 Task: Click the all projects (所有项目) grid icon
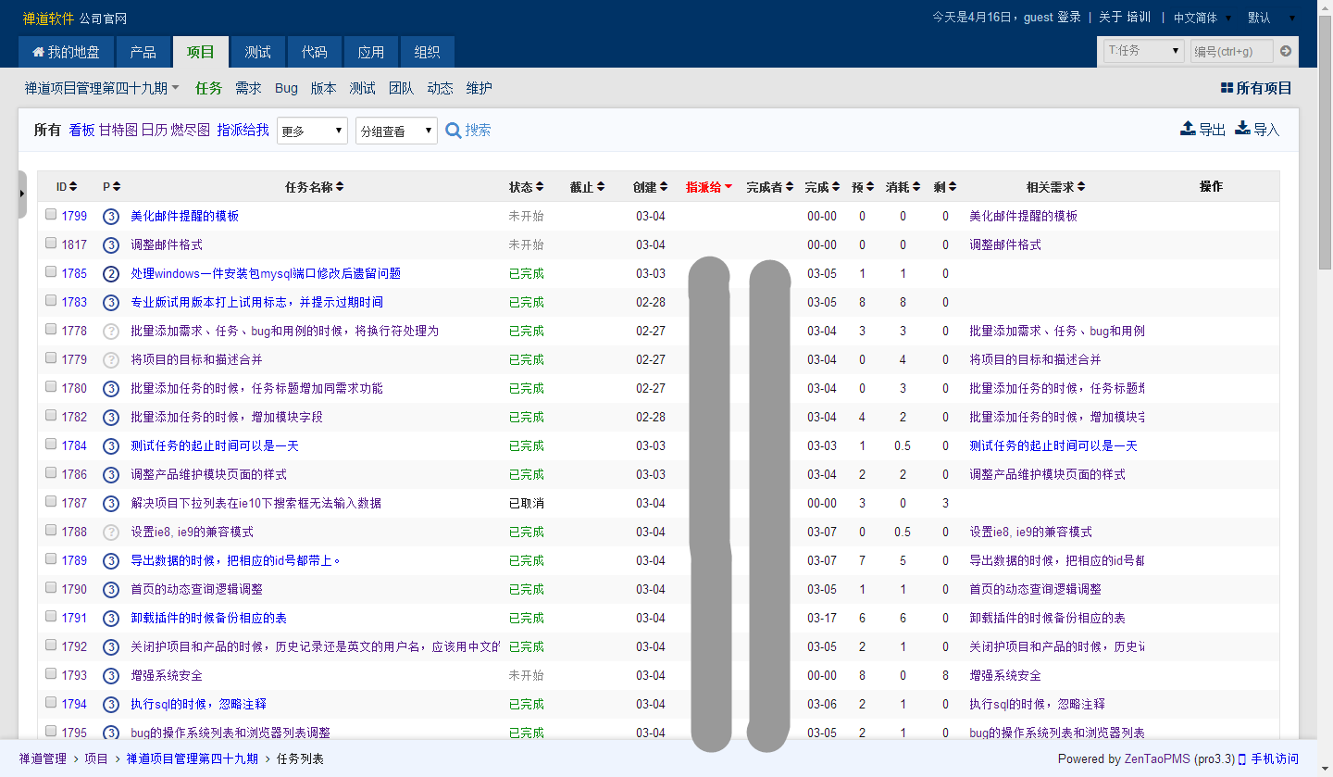[x=1227, y=88]
